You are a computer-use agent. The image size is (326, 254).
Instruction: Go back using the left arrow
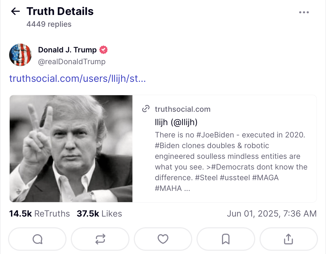point(16,11)
